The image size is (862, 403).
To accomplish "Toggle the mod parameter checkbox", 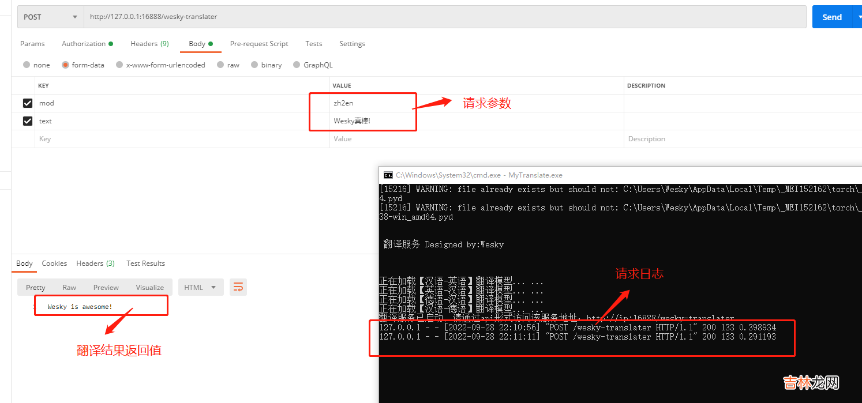I will click(x=27, y=103).
